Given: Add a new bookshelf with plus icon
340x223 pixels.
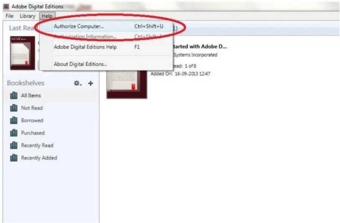Looking at the screenshot, I should pyautogui.click(x=91, y=83).
